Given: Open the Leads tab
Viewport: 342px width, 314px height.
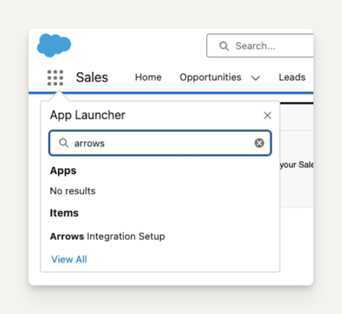Looking at the screenshot, I should tap(292, 77).
